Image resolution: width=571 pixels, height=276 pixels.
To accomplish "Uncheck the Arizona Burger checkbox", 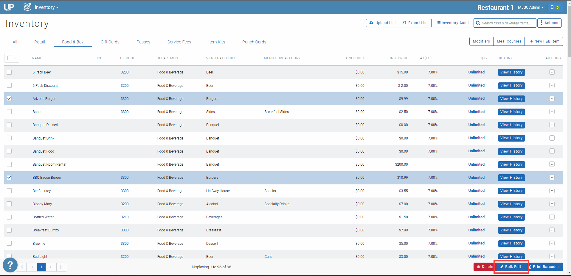I will (9, 99).
